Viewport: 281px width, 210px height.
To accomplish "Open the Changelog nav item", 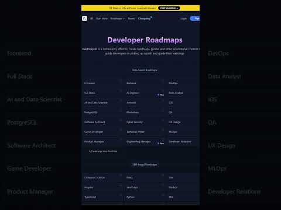I will click(145, 19).
